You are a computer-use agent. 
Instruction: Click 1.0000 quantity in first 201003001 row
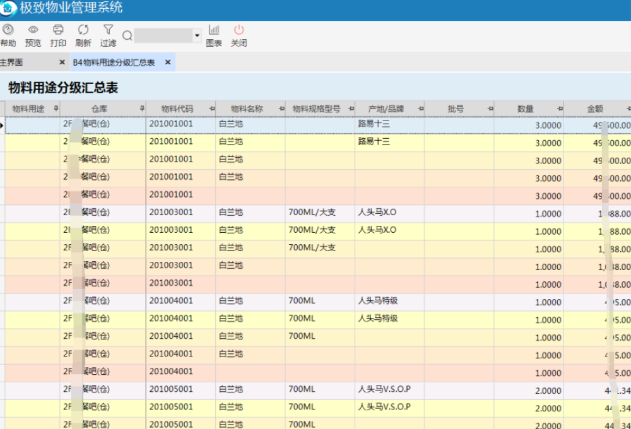tap(548, 214)
